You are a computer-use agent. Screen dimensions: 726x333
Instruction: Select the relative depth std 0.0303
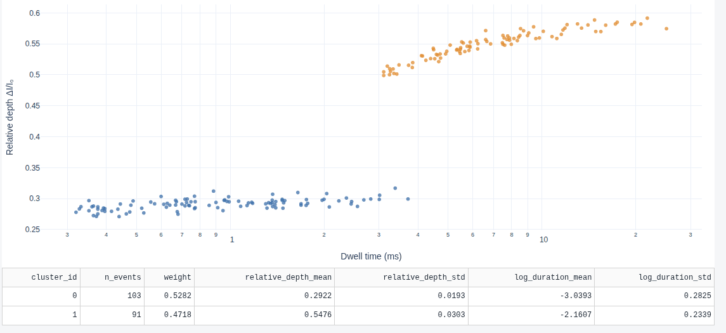point(401,315)
